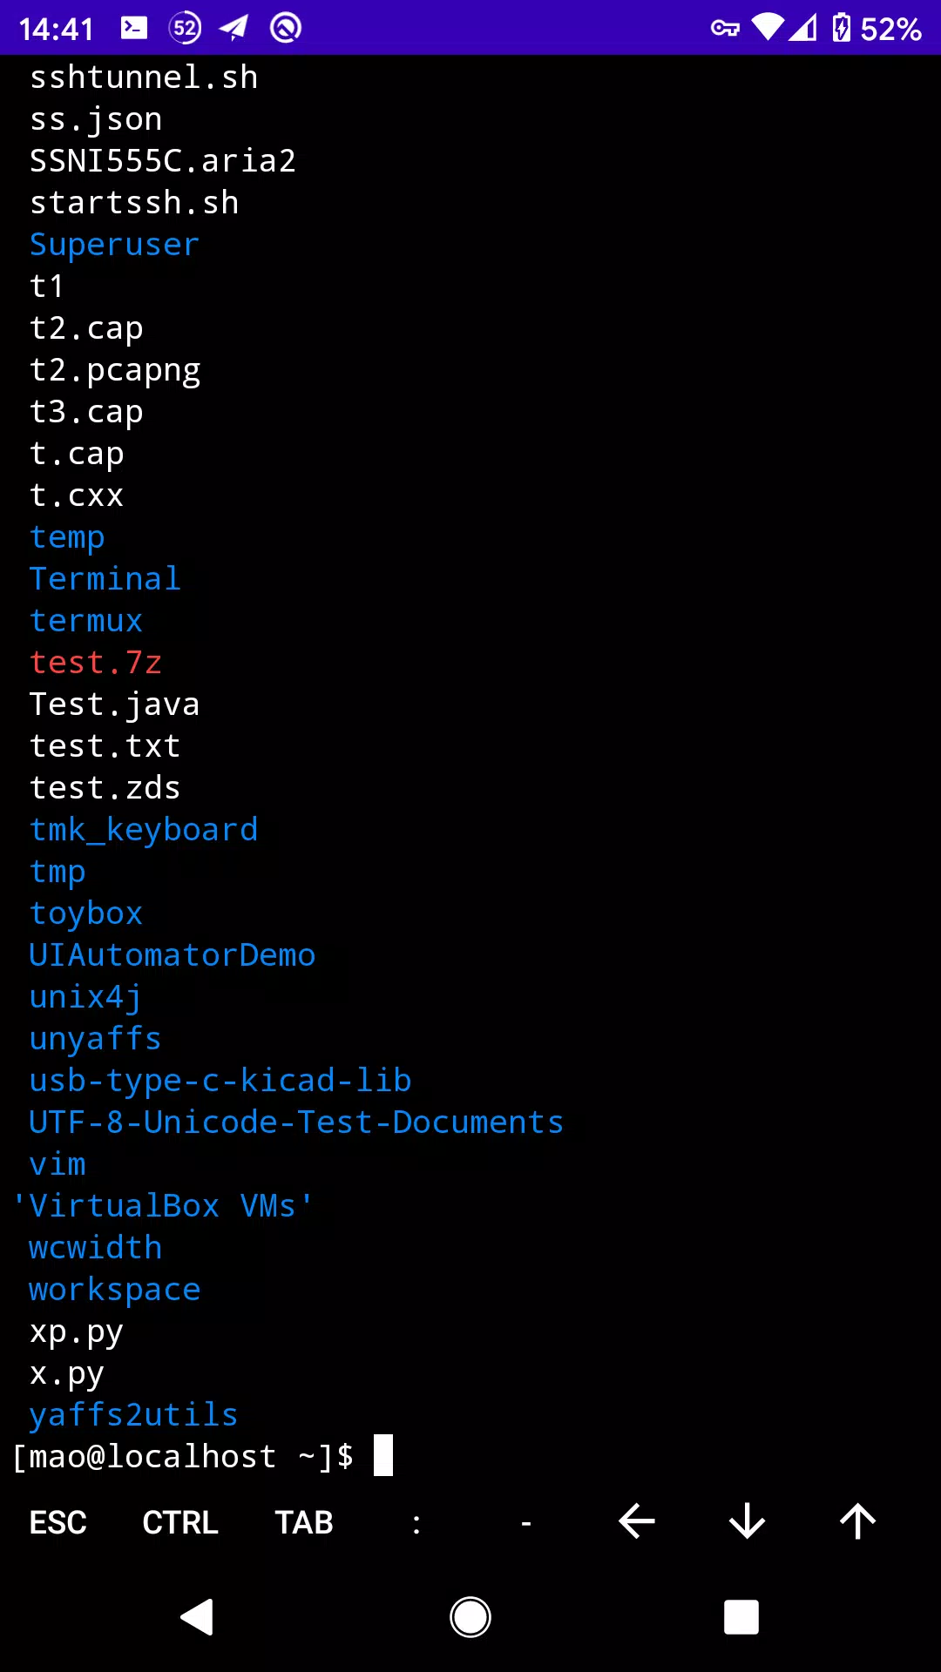The height and width of the screenshot is (1672, 941).
Task: Open recent apps with square button
Action: pyautogui.click(x=741, y=1617)
